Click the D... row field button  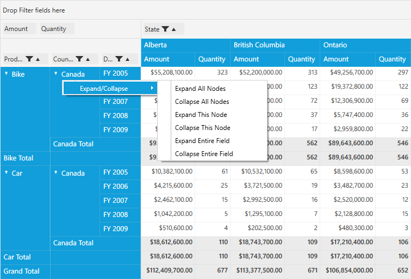pyautogui.click(x=120, y=59)
